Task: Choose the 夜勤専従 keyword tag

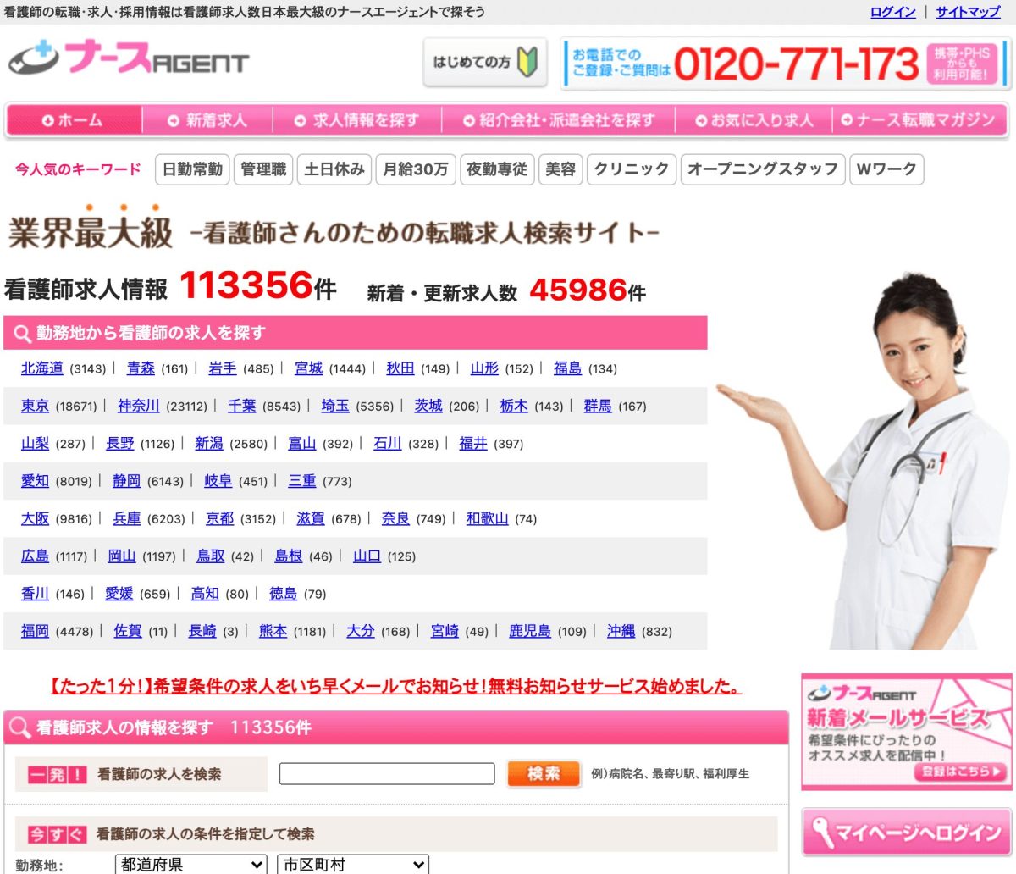Action: pyautogui.click(x=497, y=169)
